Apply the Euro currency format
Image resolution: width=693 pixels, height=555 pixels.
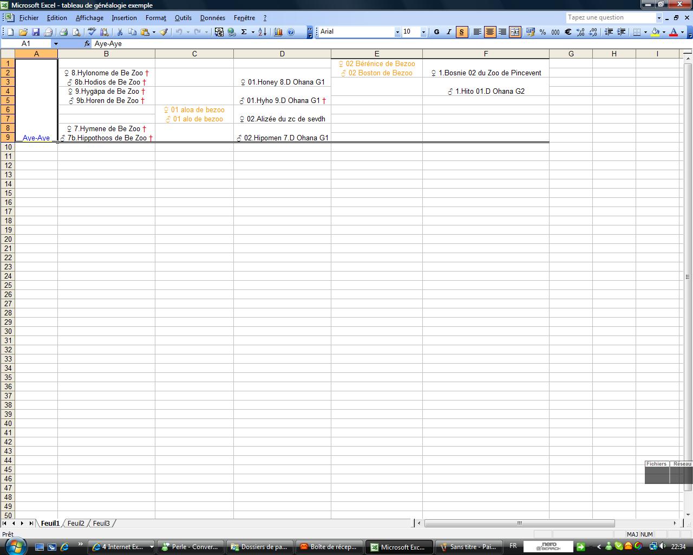tap(568, 32)
